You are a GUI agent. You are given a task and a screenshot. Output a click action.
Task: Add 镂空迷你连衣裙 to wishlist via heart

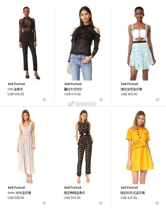[x=157, y=100]
